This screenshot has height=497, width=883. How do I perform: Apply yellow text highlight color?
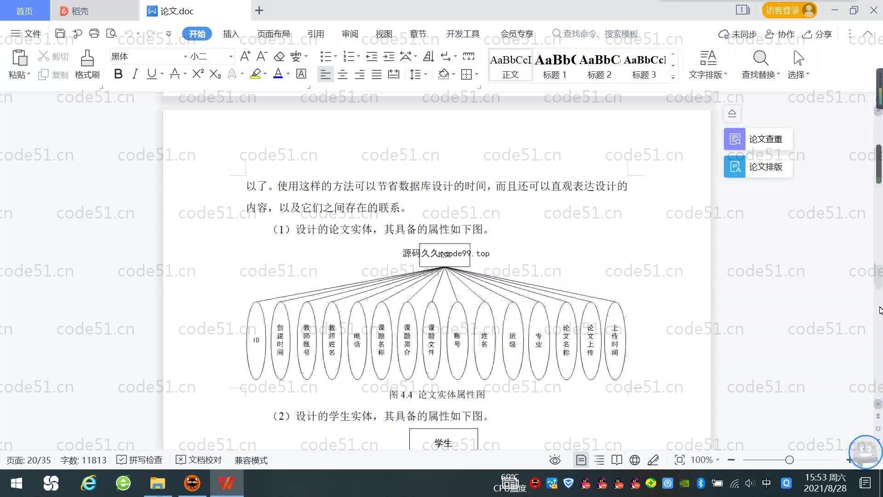(x=255, y=74)
